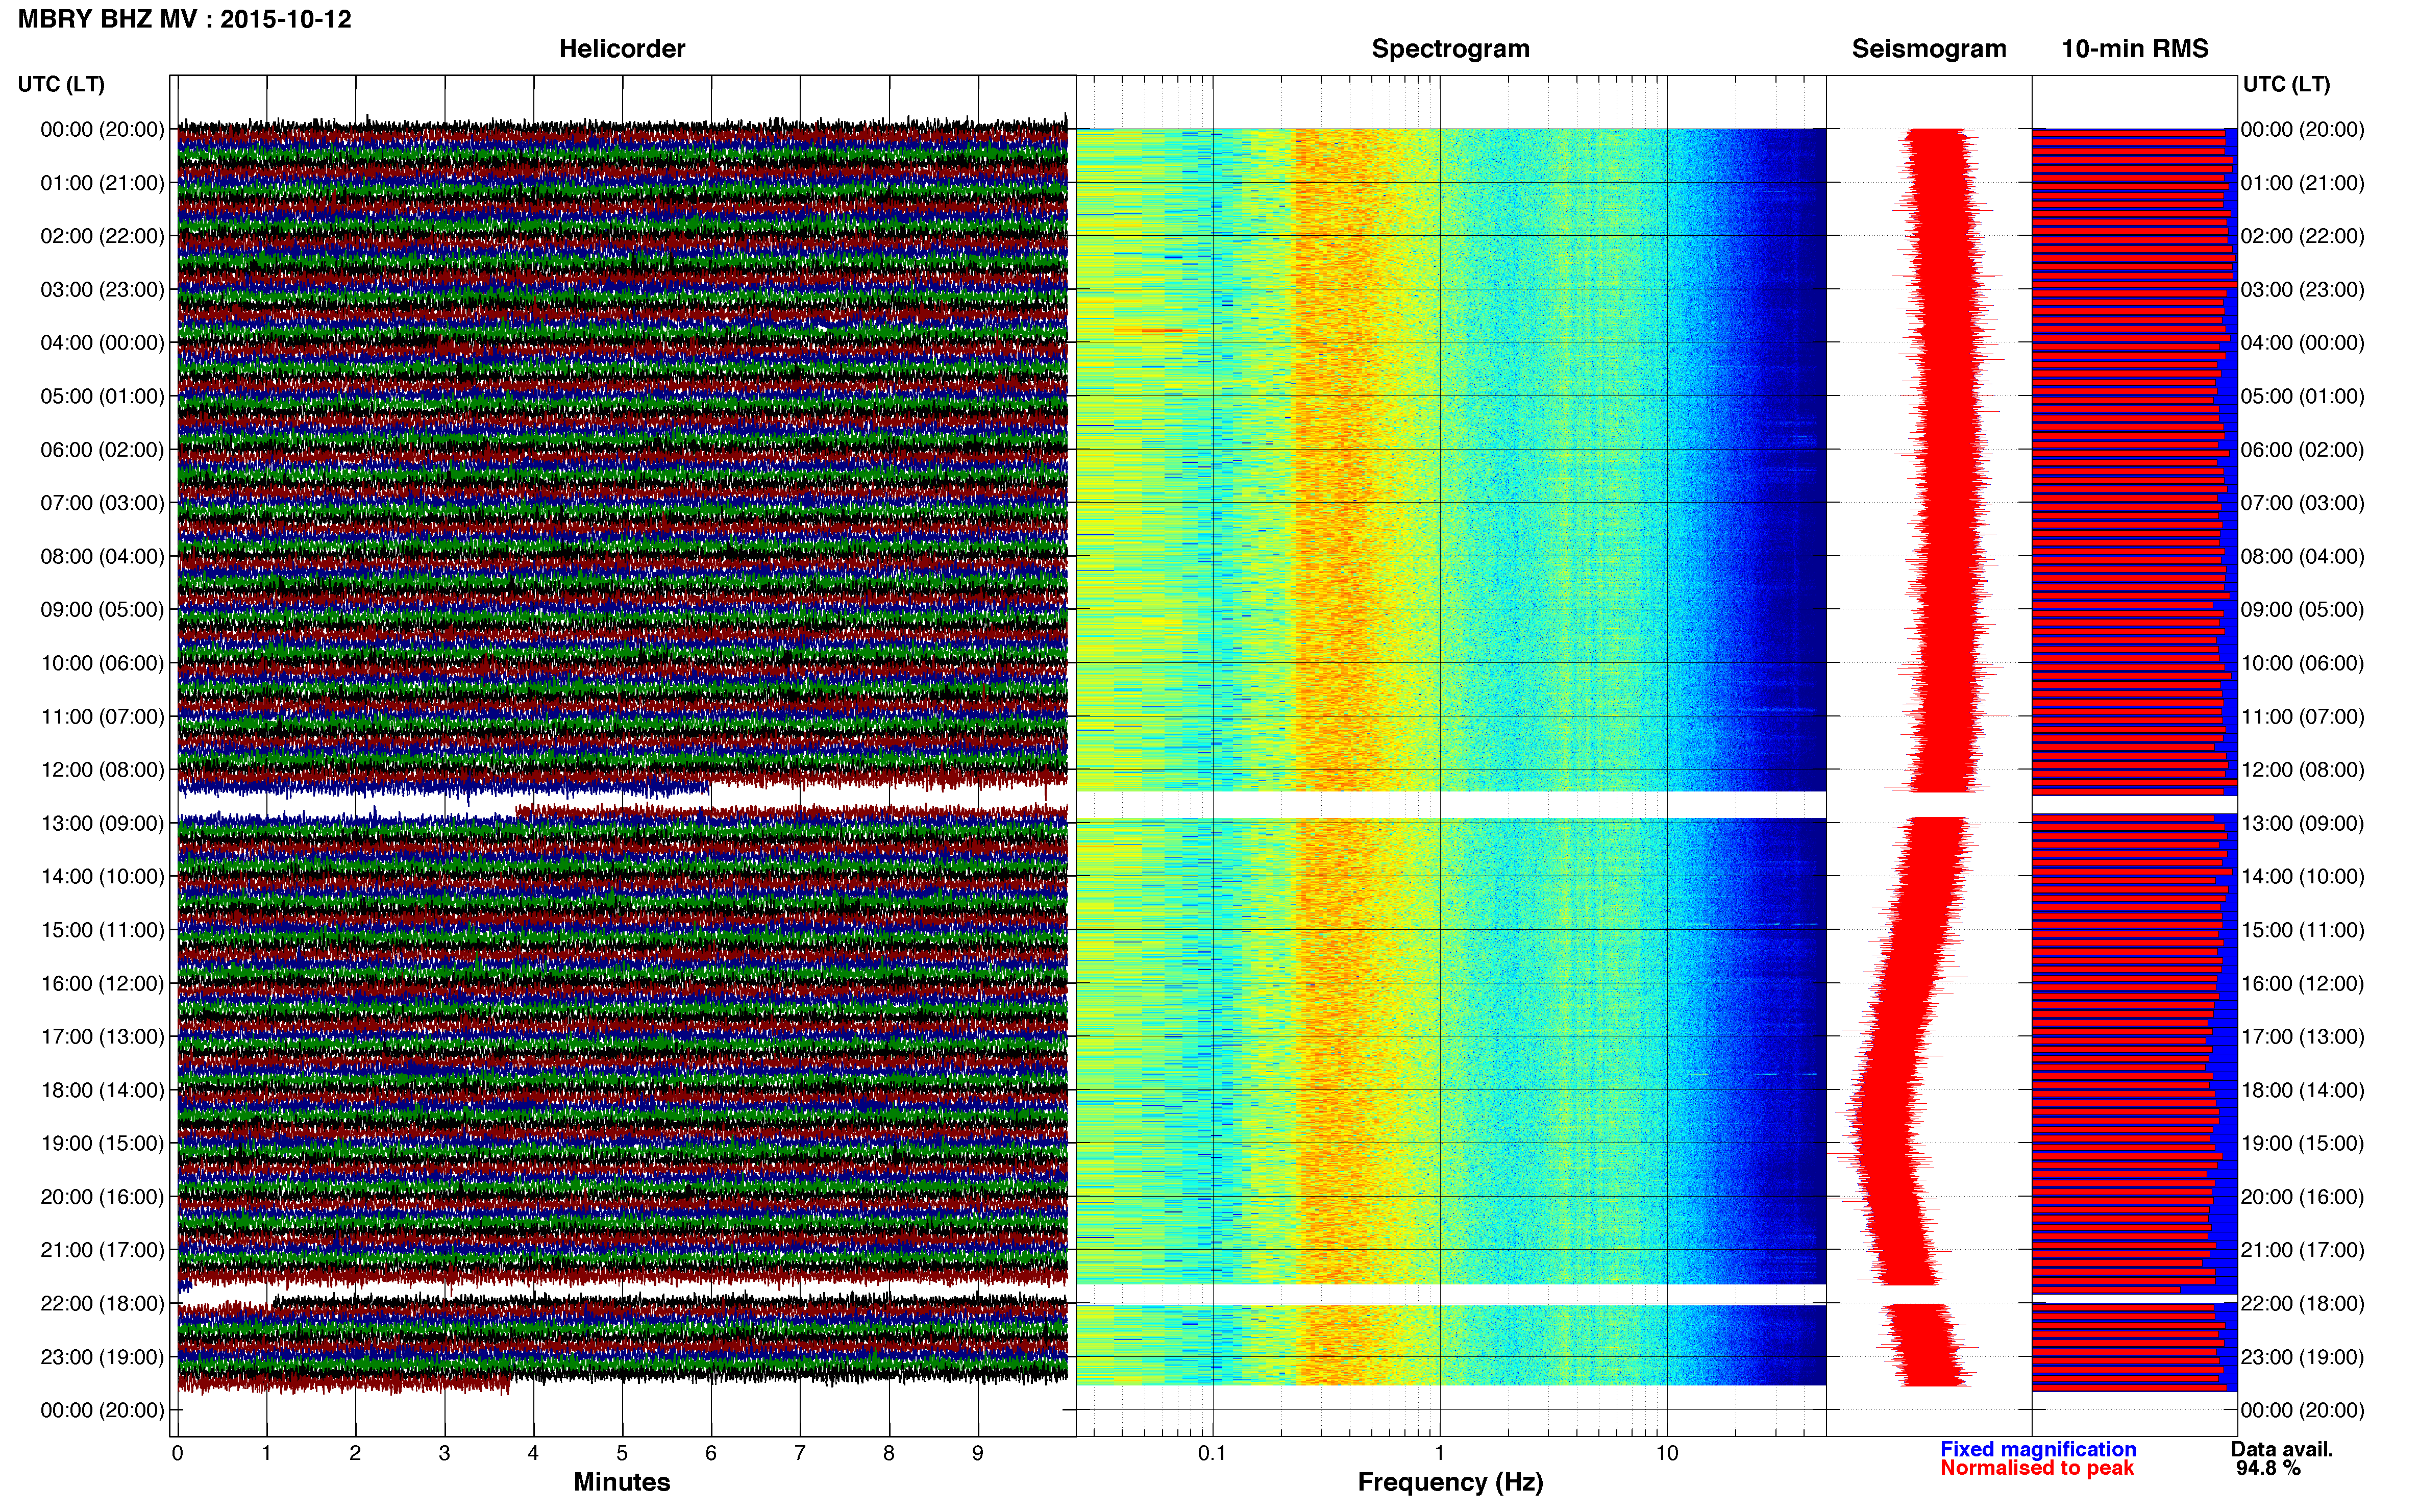The height and width of the screenshot is (1512, 2419).
Task: Click Helicorder time label '02:00 (22:00)'
Action: click(x=102, y=236)
